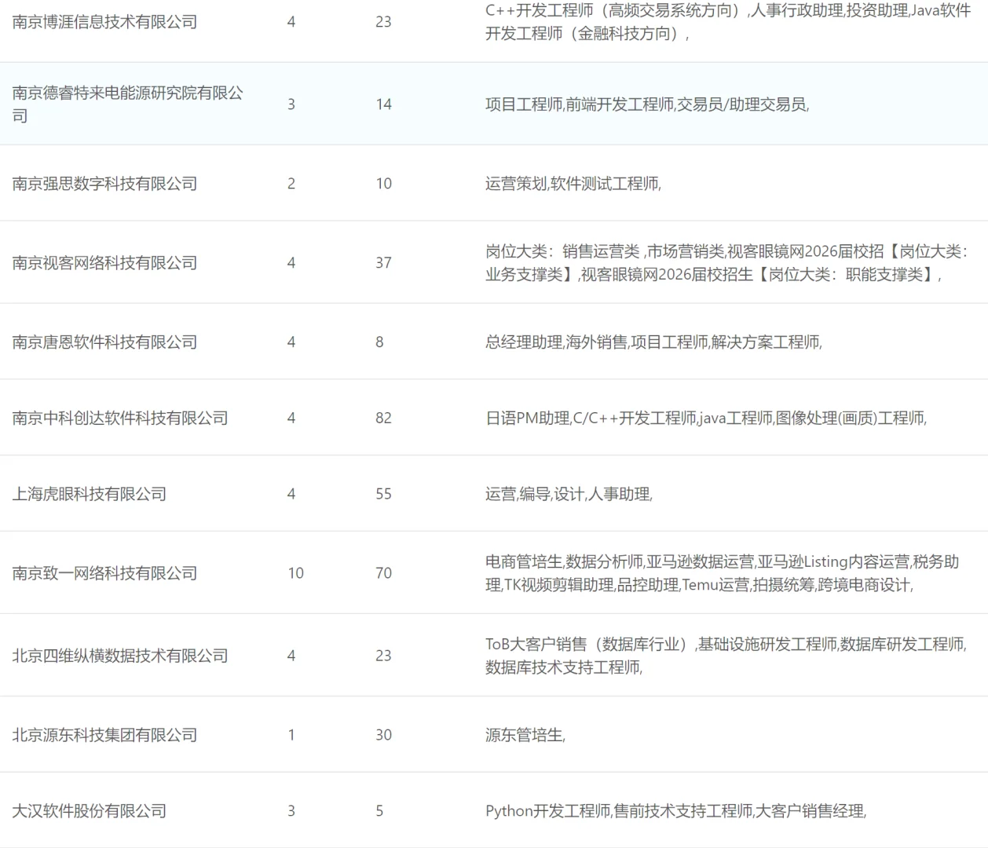Select 南京中科创达软件科技有限公司
Screen dimensions: 988x848
[120, 418]
